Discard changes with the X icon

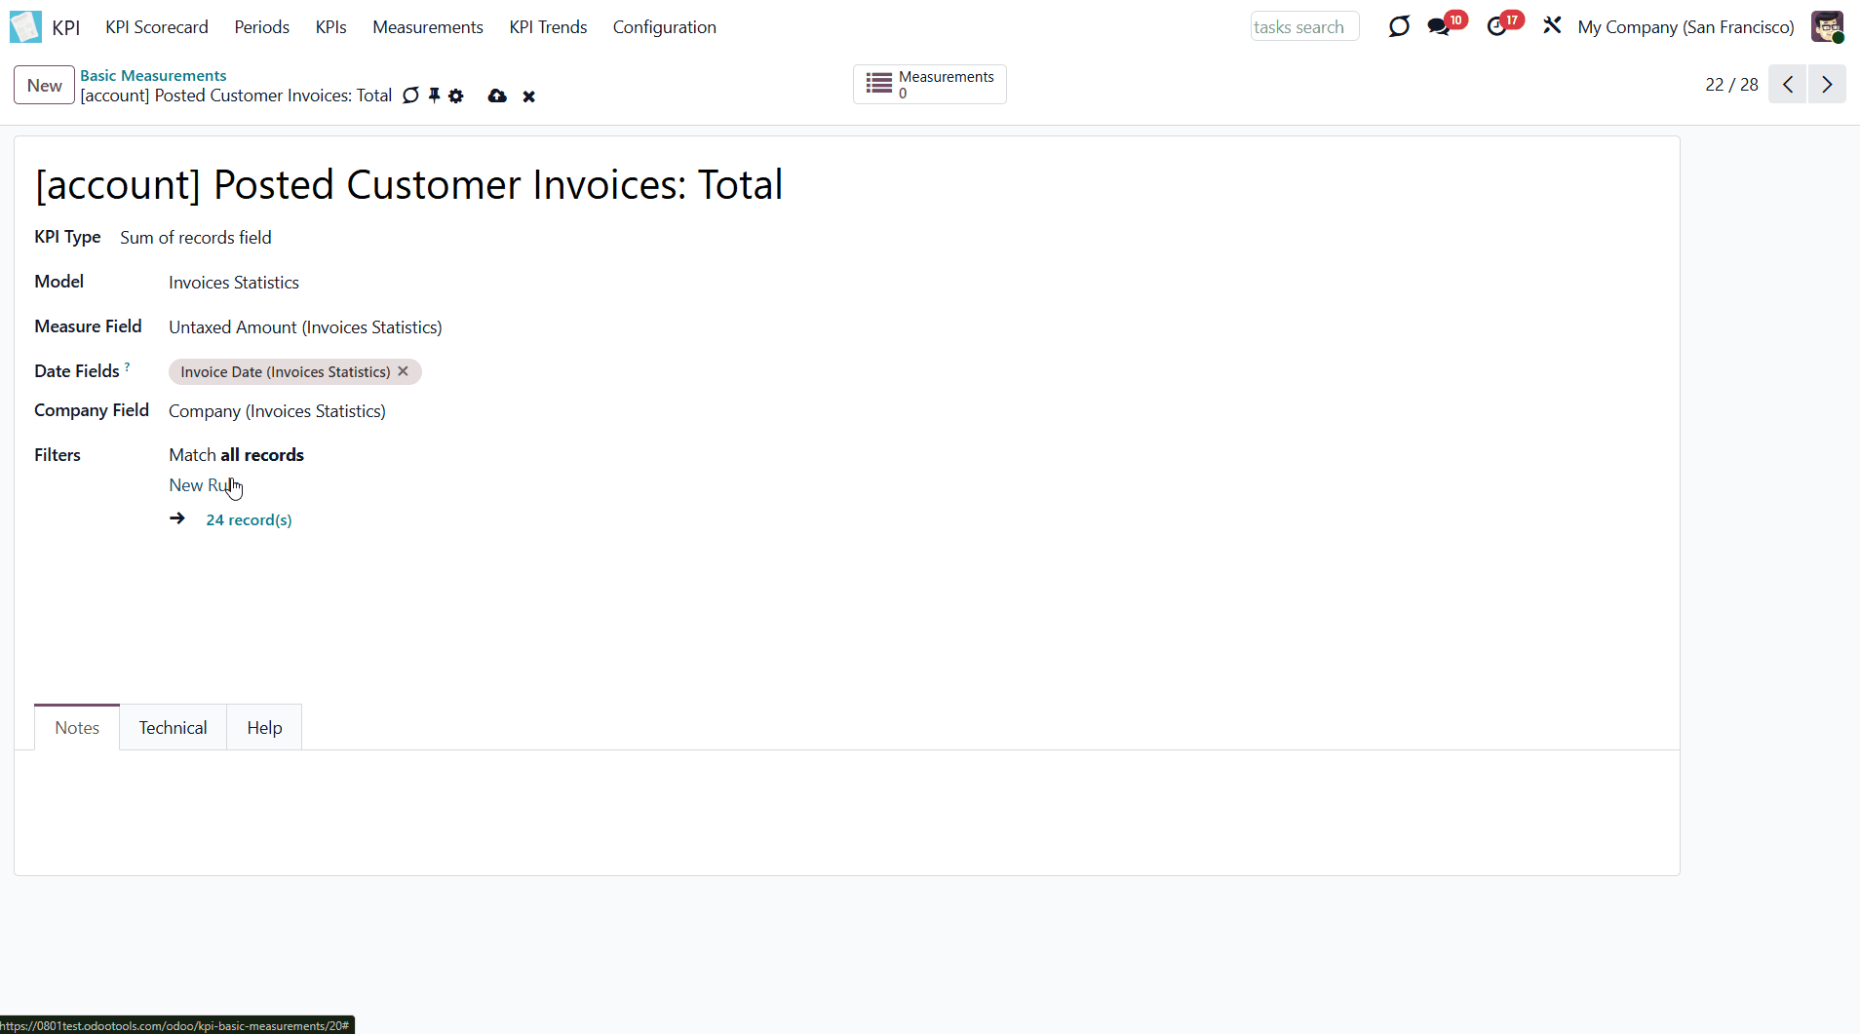point(528,96)
